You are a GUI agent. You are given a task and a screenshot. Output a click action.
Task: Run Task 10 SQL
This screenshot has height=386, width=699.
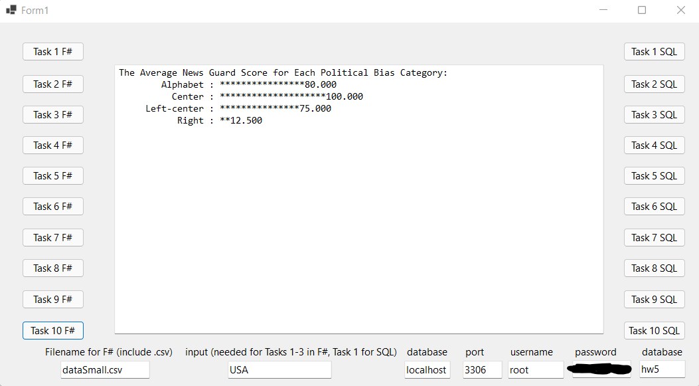coord(654,331)
